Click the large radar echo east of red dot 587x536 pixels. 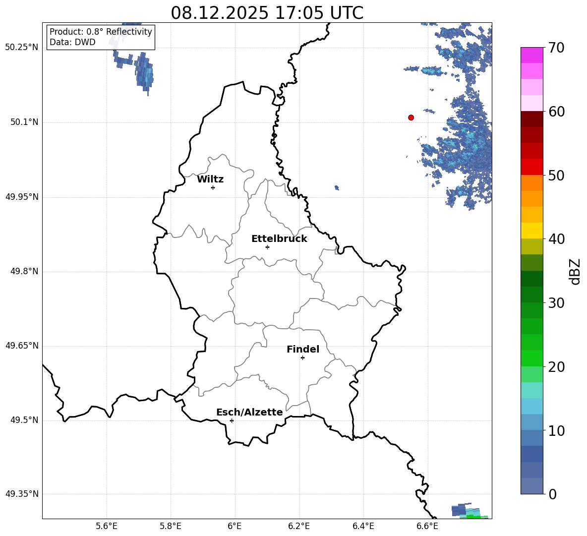coord(464,150)
